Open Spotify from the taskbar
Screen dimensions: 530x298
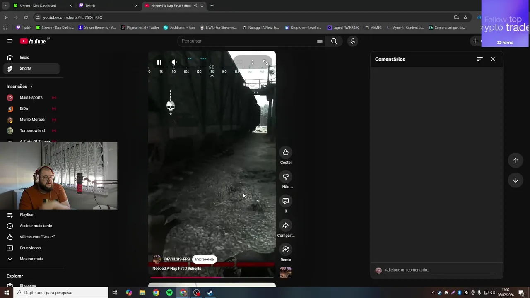[x=169, y=293]
